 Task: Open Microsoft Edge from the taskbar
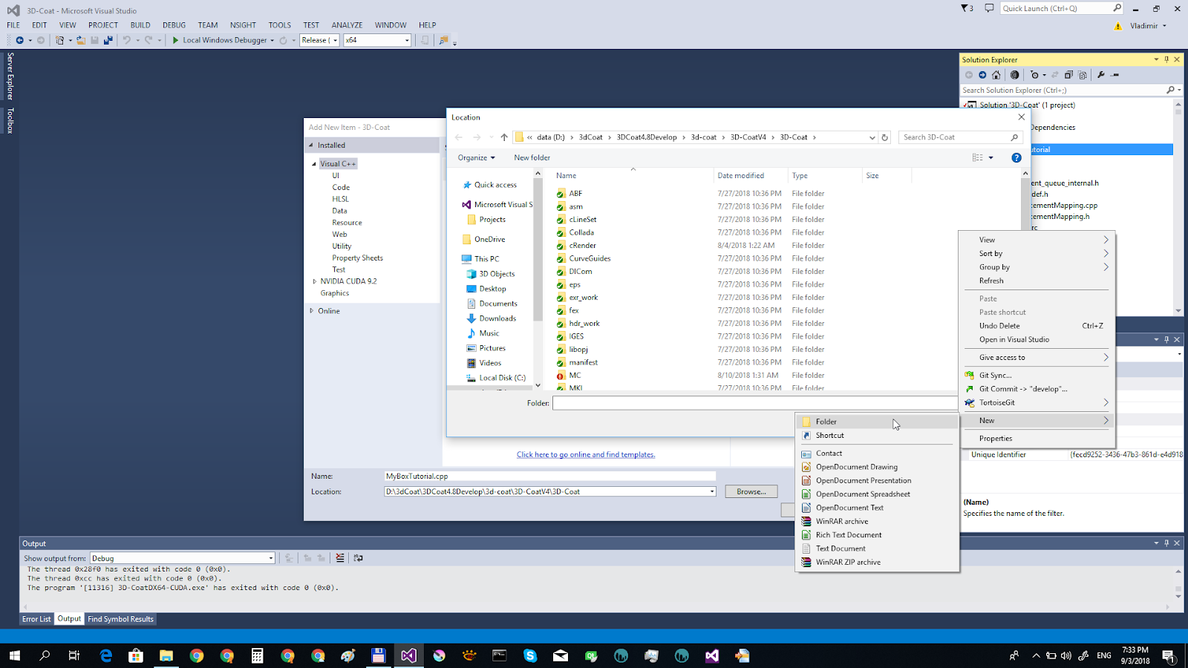click(x=106, y=655)
